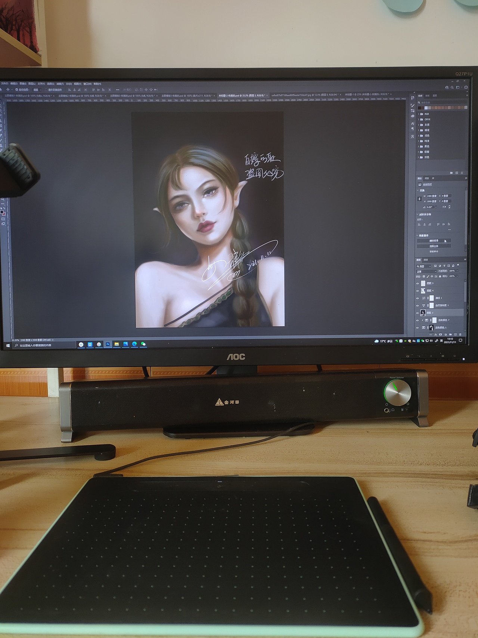Open the 文字 menu
The image size is (478, 638).
41,84
